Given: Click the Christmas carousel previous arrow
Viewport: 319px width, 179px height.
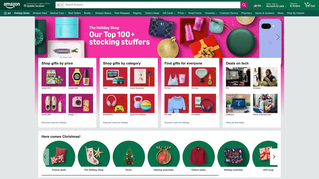Looking at the screenshot, I should click(46, 157).
